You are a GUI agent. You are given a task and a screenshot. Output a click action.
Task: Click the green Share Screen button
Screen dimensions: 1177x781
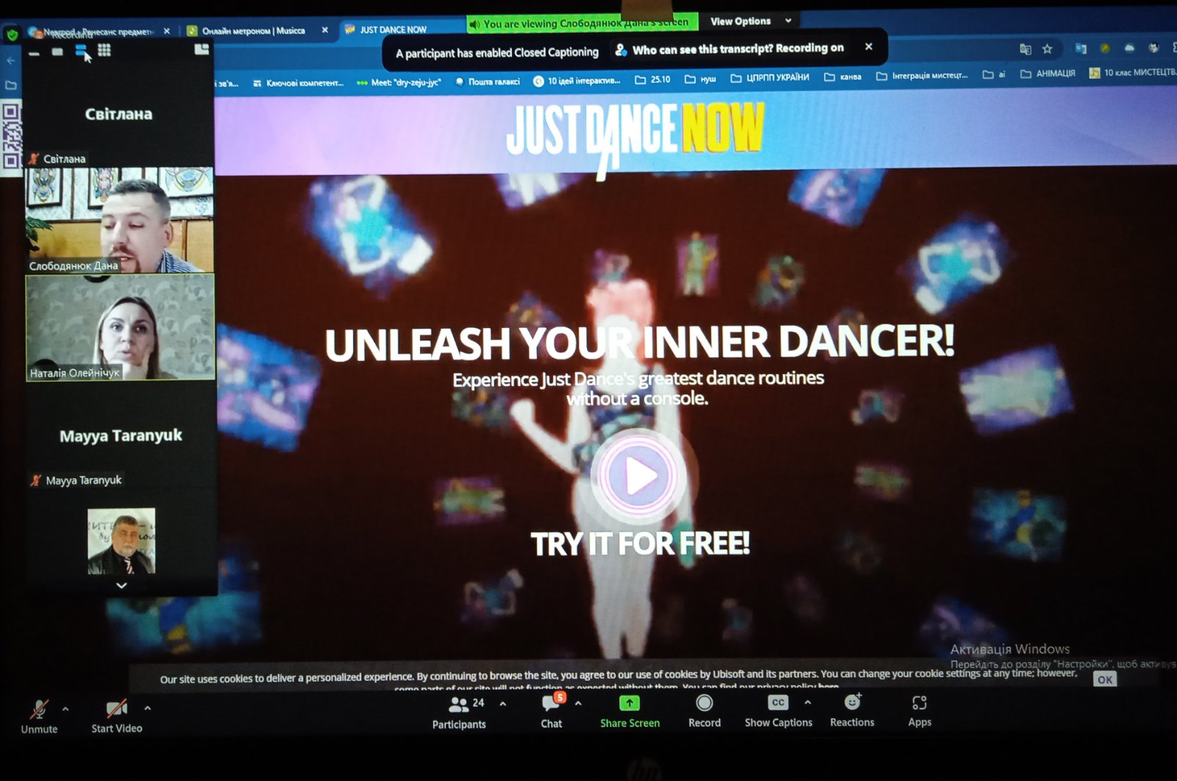pyautogui.click(x=630, y=712)
